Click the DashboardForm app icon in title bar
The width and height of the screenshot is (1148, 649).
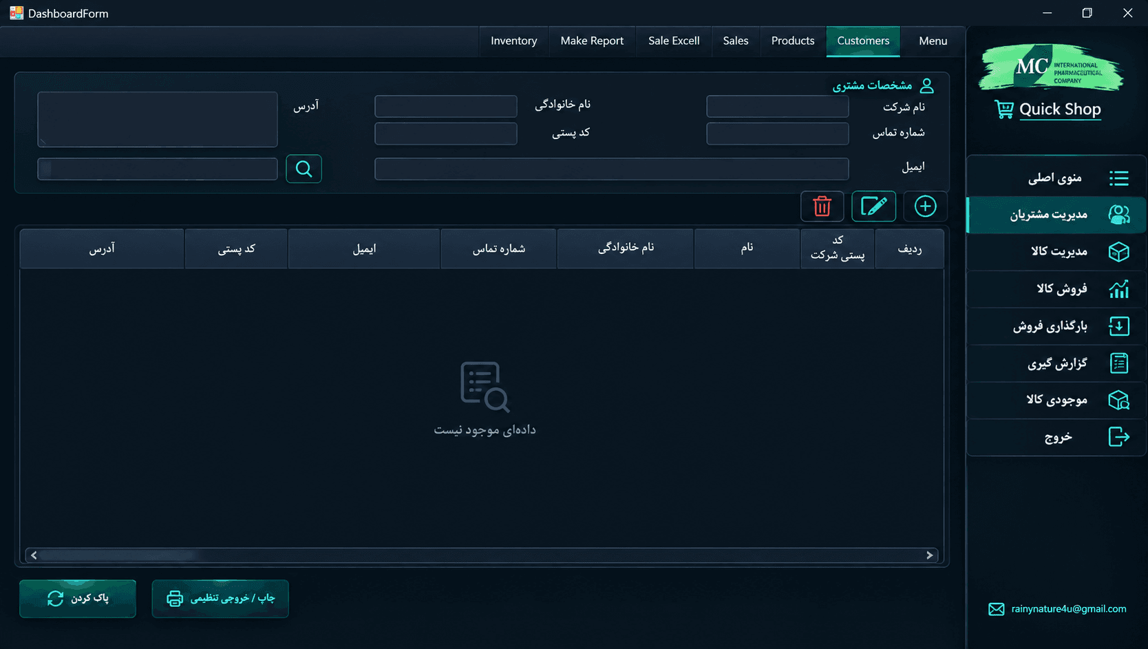[x=17, y=13]
